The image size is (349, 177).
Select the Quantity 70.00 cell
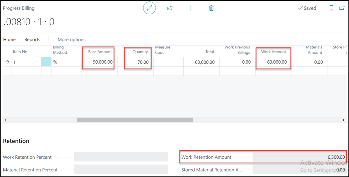[138, 62]
